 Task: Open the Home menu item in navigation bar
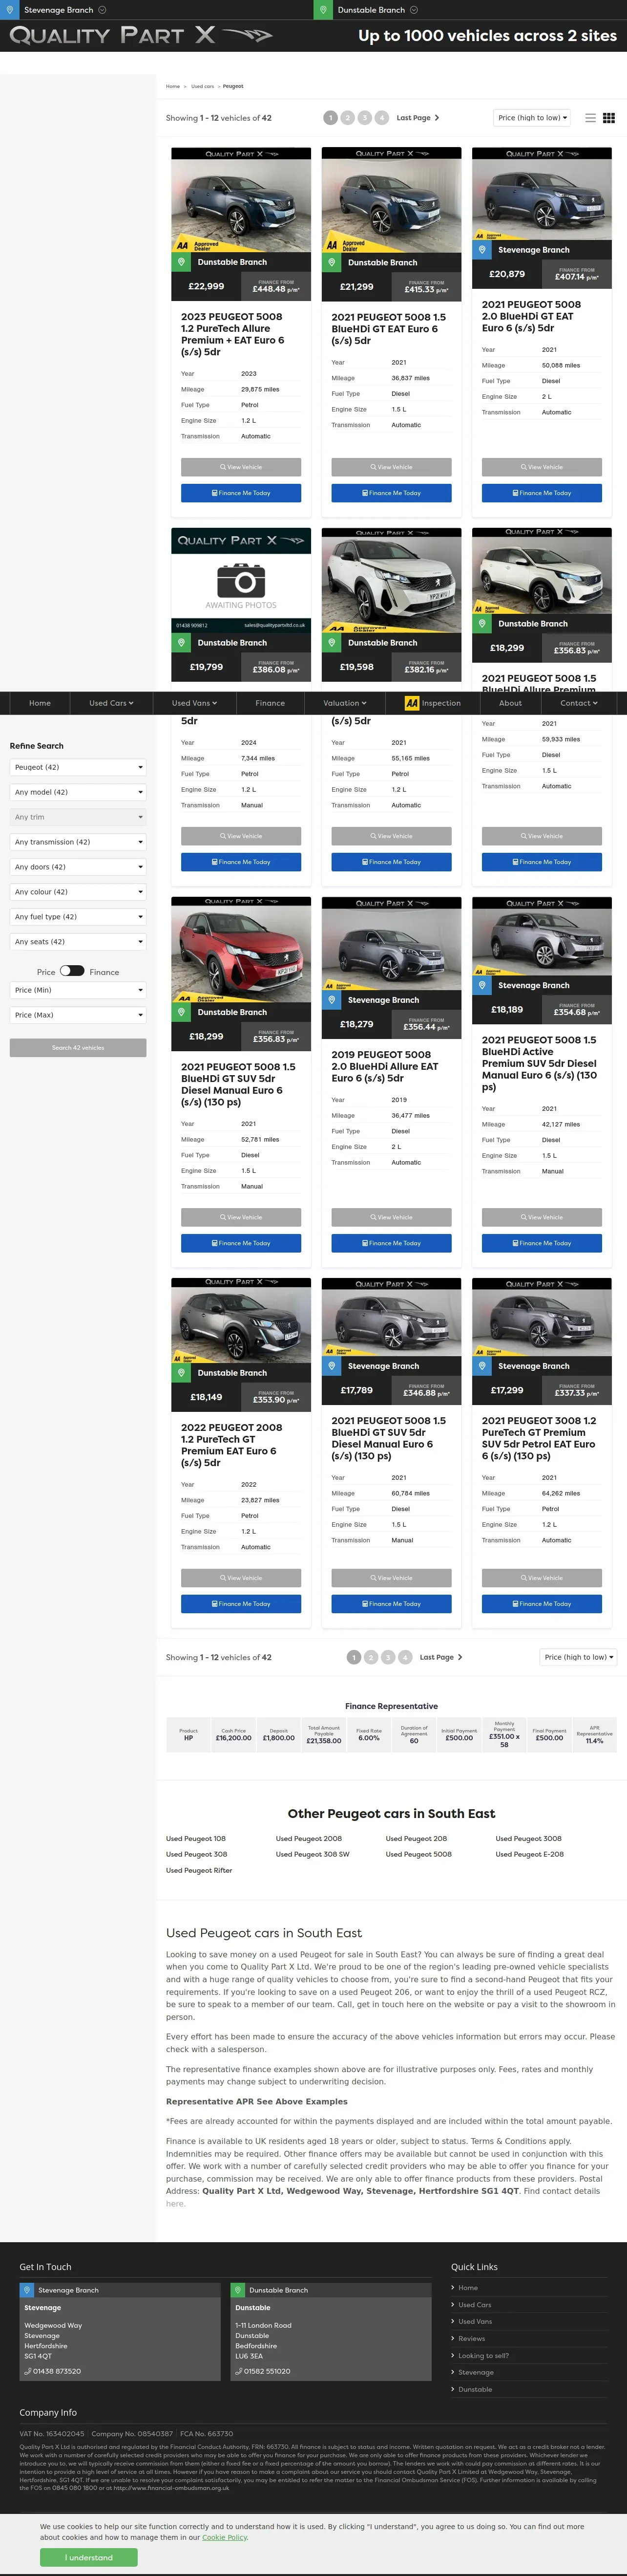coord(40,703)
